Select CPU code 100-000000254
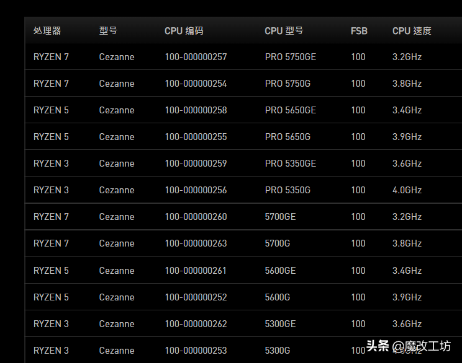Image resolution: width=462 pixels, height=363 pixels. [x=196, y=84]
